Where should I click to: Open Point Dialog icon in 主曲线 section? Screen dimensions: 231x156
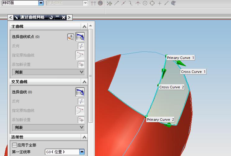[71, 37]
